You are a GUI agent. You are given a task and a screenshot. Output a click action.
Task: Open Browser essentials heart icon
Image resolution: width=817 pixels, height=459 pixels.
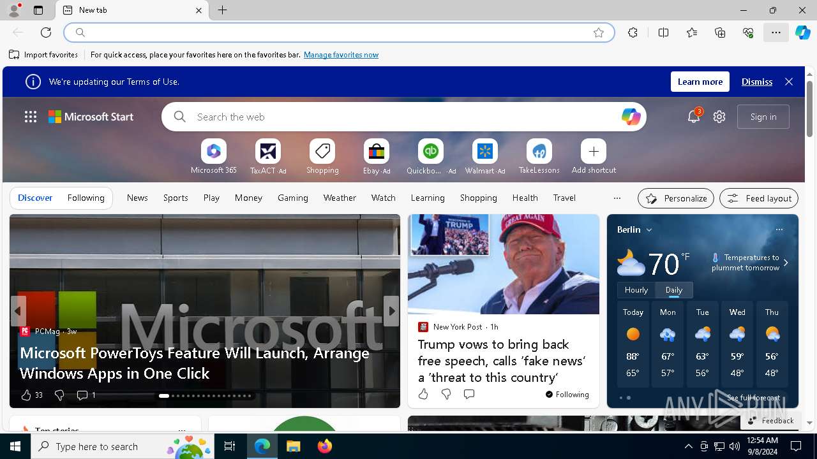(x=748, y=33)
